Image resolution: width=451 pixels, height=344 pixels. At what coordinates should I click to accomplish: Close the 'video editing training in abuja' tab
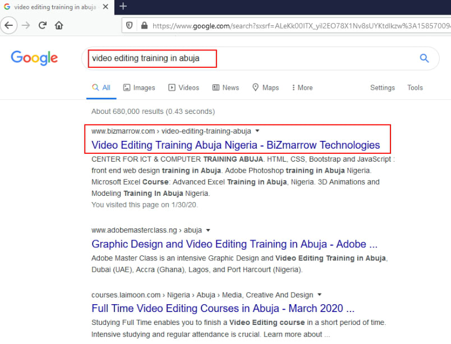(x=105, y=7)
